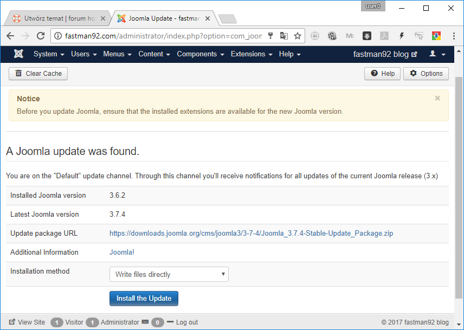Close the Utwórz temat forum tab
Screen dimensions: 464x330
pyautogui.click(x=103, y=18)
